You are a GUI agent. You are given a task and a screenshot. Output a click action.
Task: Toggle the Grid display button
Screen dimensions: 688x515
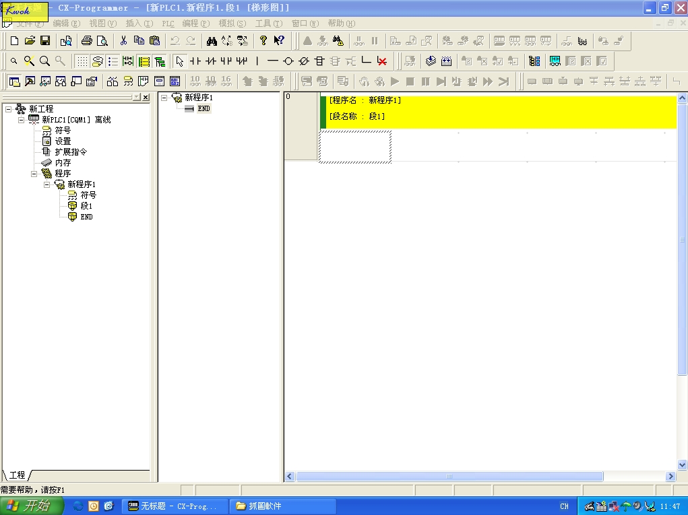82,61
